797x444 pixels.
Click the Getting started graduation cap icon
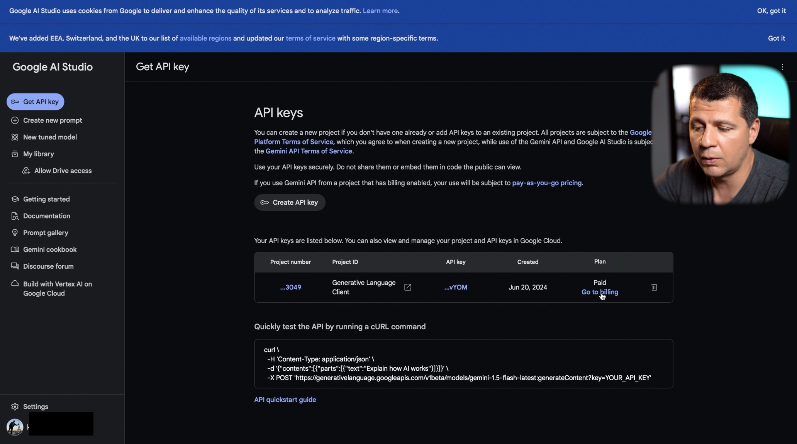[15, 199]
